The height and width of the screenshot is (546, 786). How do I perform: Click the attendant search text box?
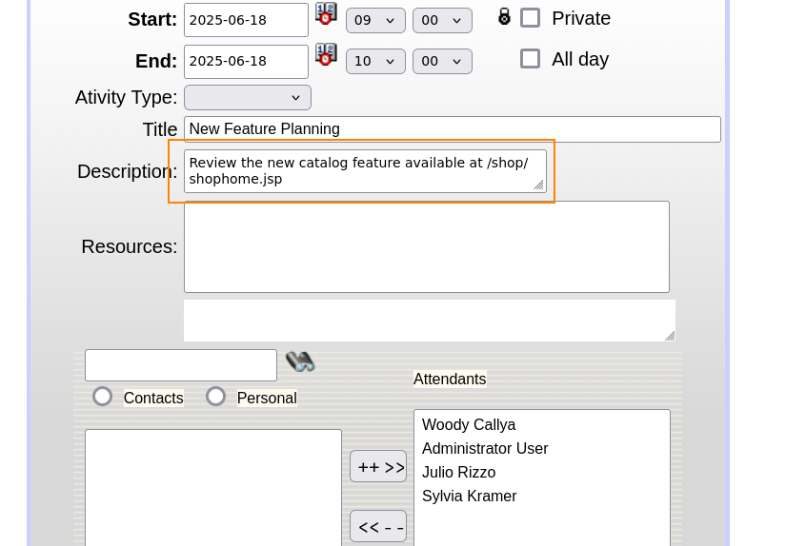point(181,365)
